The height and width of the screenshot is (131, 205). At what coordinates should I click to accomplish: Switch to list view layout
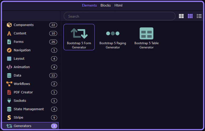point(199,16)
